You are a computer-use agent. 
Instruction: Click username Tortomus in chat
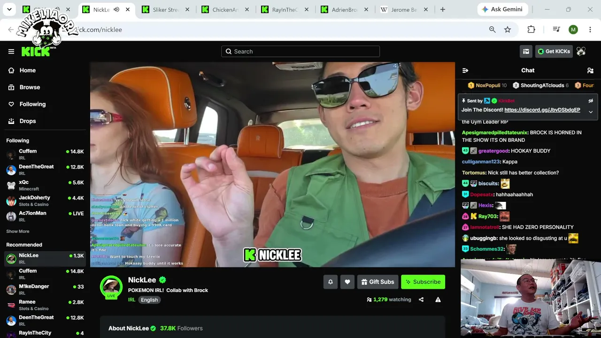(474, 173)
